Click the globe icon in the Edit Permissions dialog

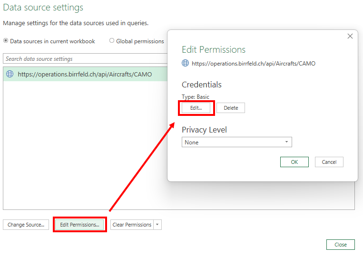pyautogui.click(x=186, y=63)
